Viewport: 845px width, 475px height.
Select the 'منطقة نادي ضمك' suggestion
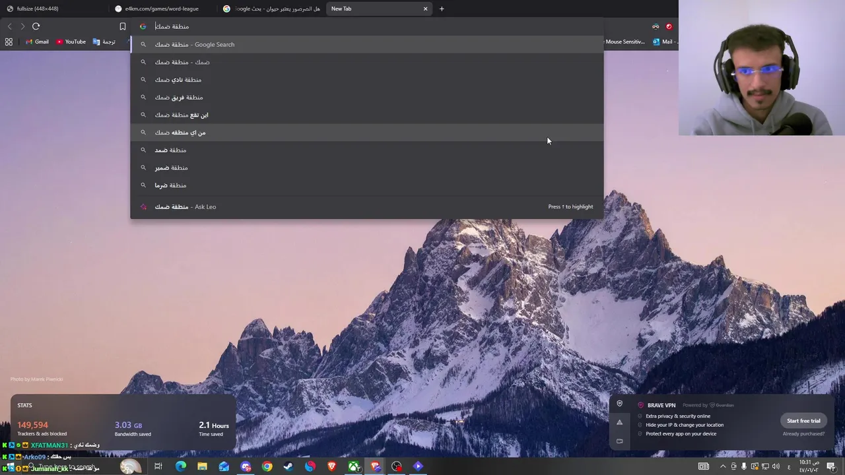point(367,80)
